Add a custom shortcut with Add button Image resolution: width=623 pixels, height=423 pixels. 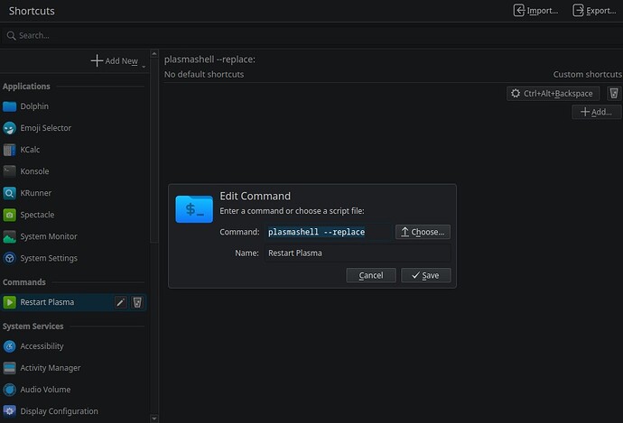(597, 112)
